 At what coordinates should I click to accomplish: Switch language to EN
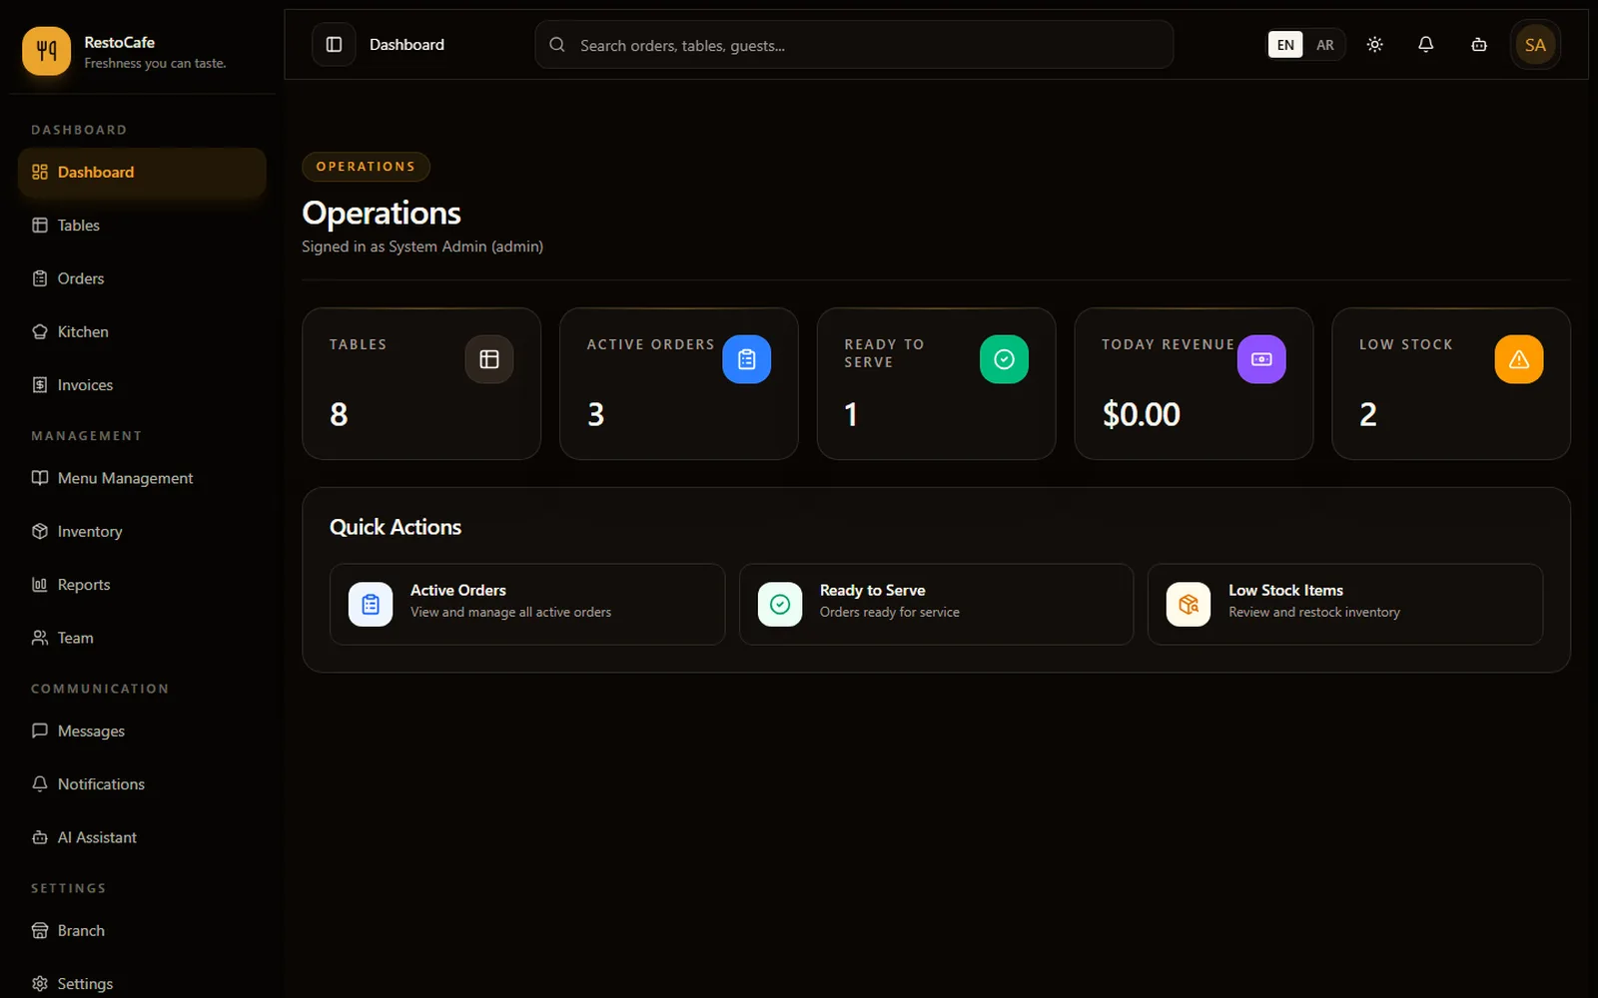[x=1285, y=45]
